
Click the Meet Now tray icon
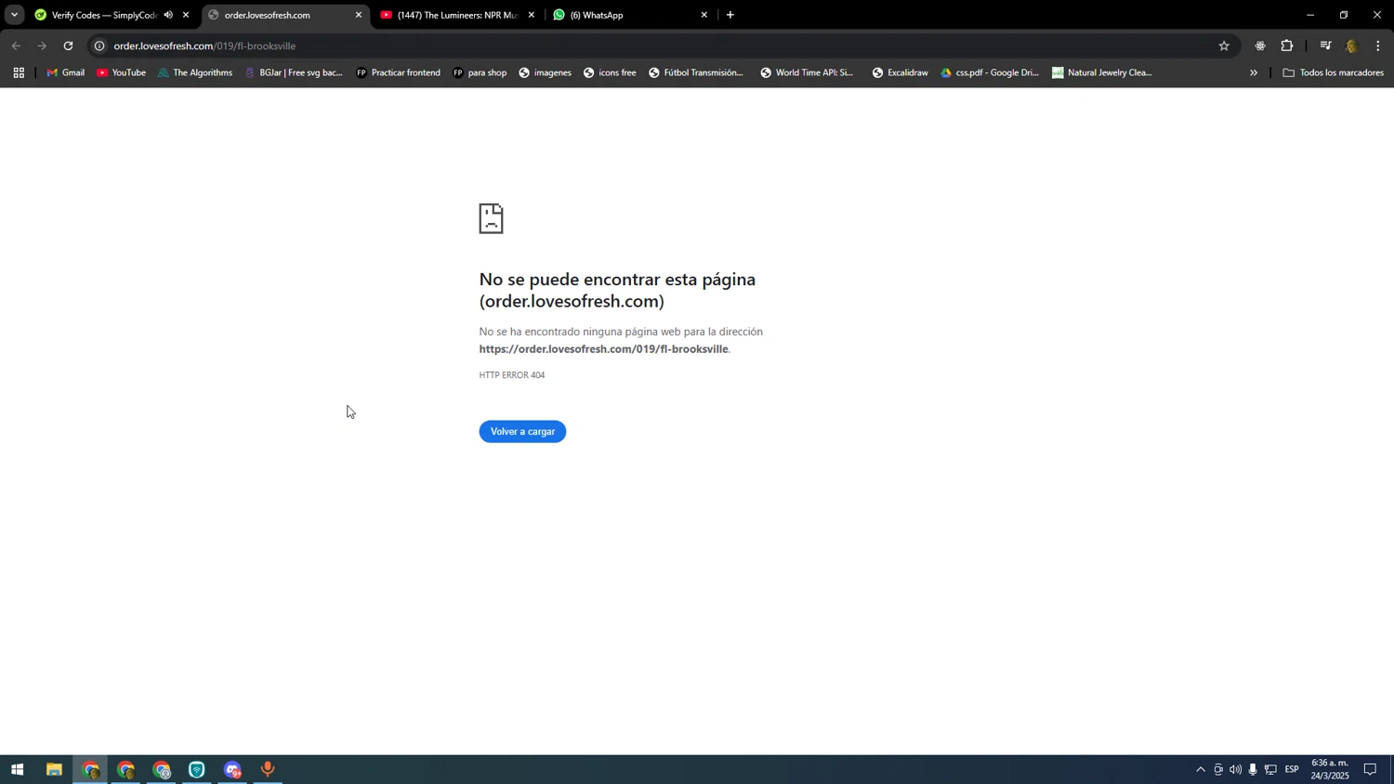[x=1218, y=770]
